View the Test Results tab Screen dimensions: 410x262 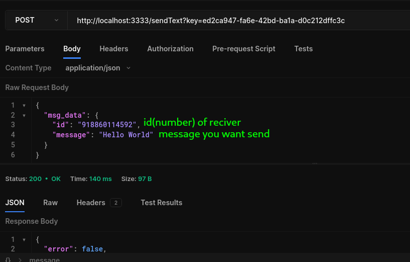161,203
